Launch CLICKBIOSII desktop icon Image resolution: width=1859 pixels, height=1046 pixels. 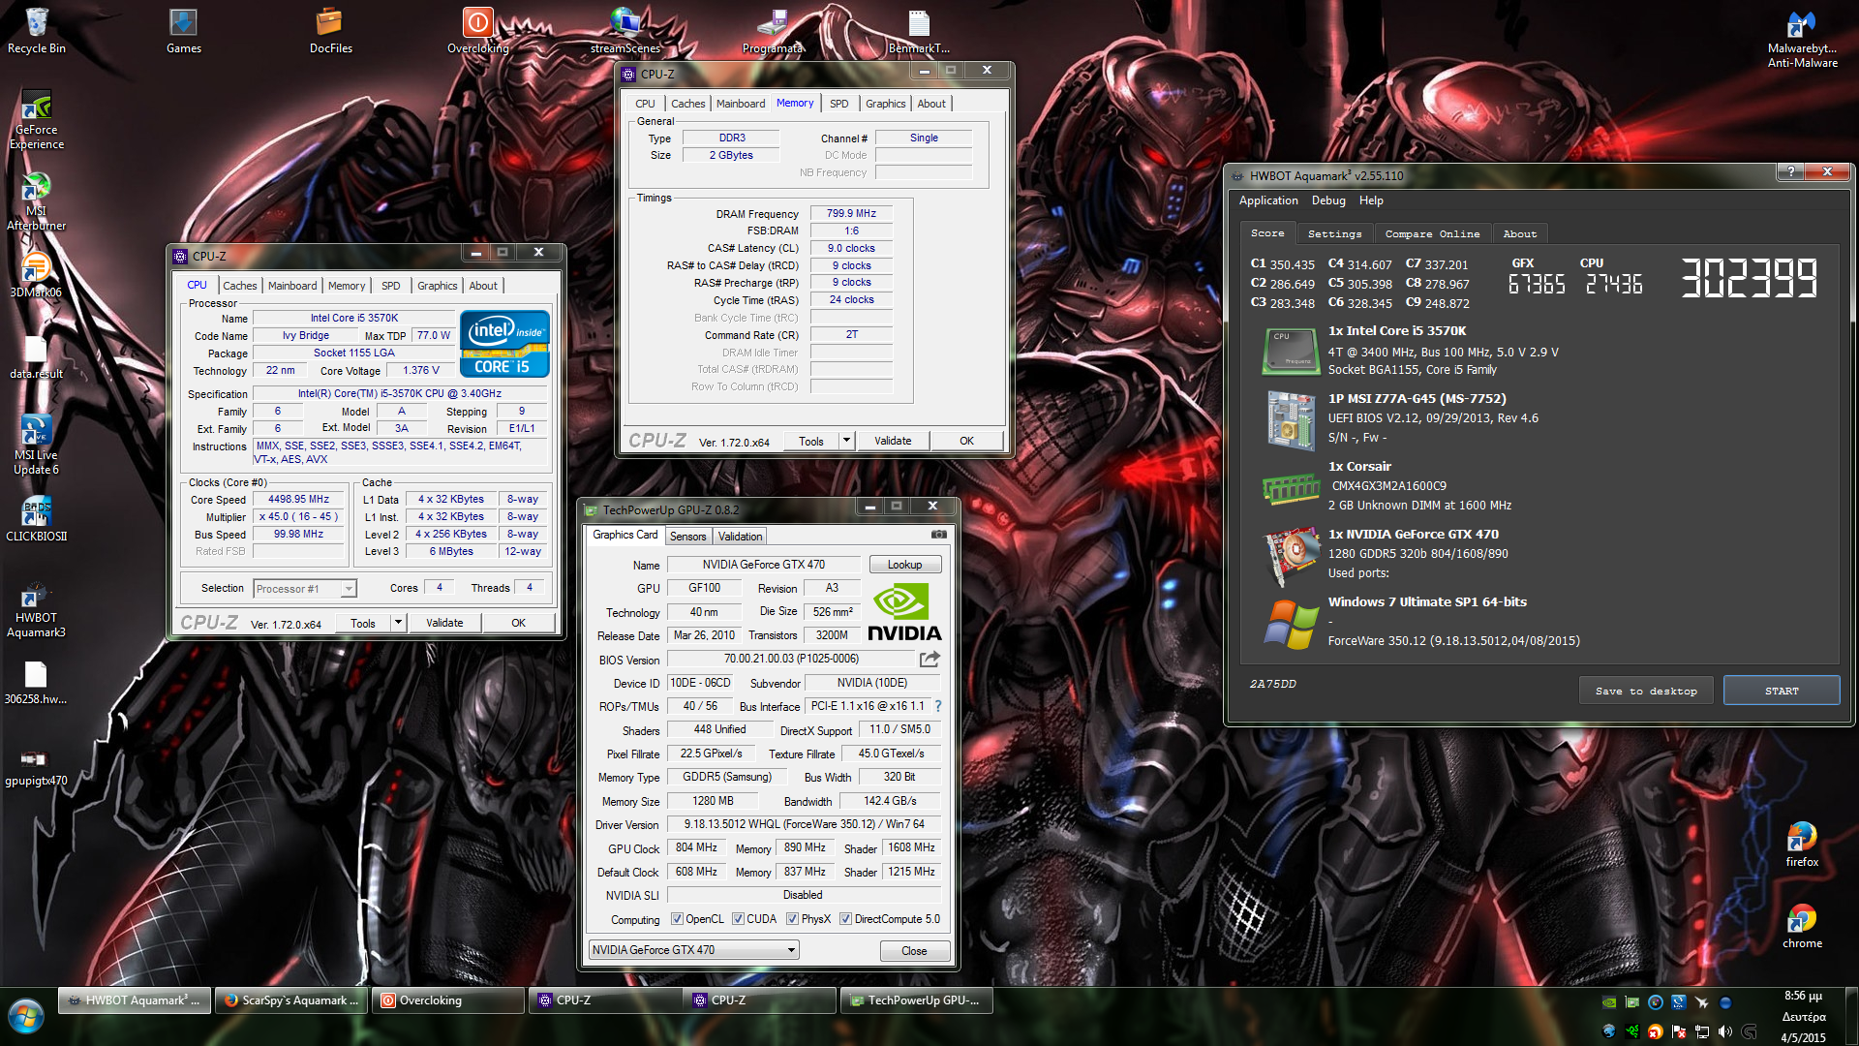click(x=37, y=519)
